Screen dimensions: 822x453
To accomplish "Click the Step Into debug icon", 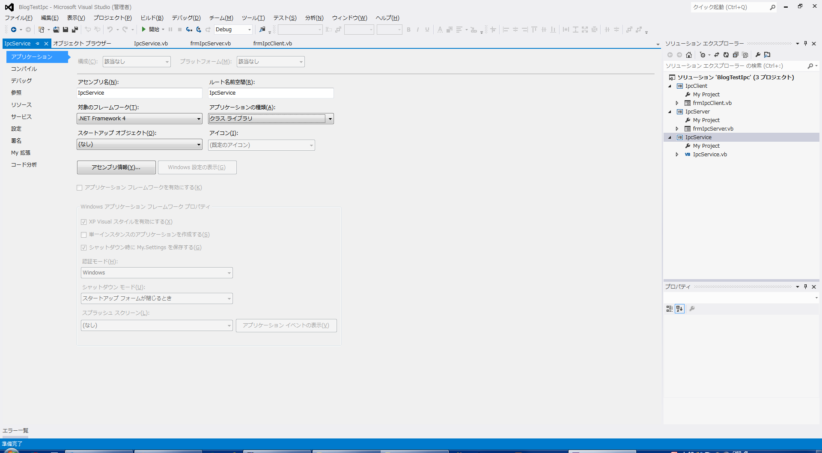I will click(189, 30).
